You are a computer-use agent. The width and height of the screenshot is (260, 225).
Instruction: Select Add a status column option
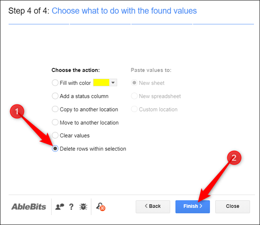pos(55,96)
